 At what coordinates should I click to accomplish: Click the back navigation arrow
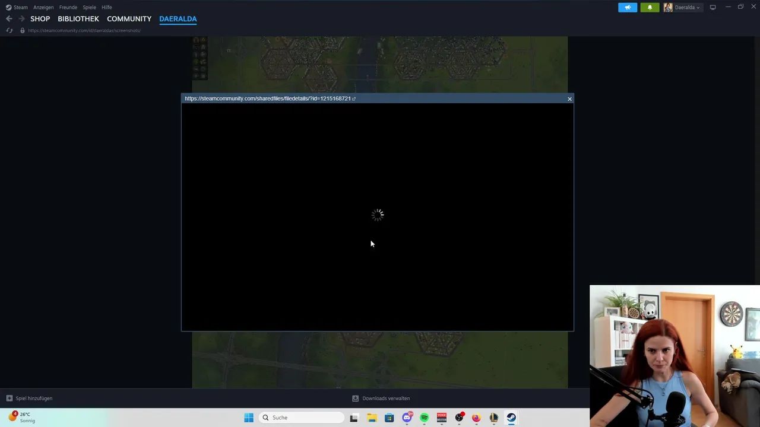(9, 19)
